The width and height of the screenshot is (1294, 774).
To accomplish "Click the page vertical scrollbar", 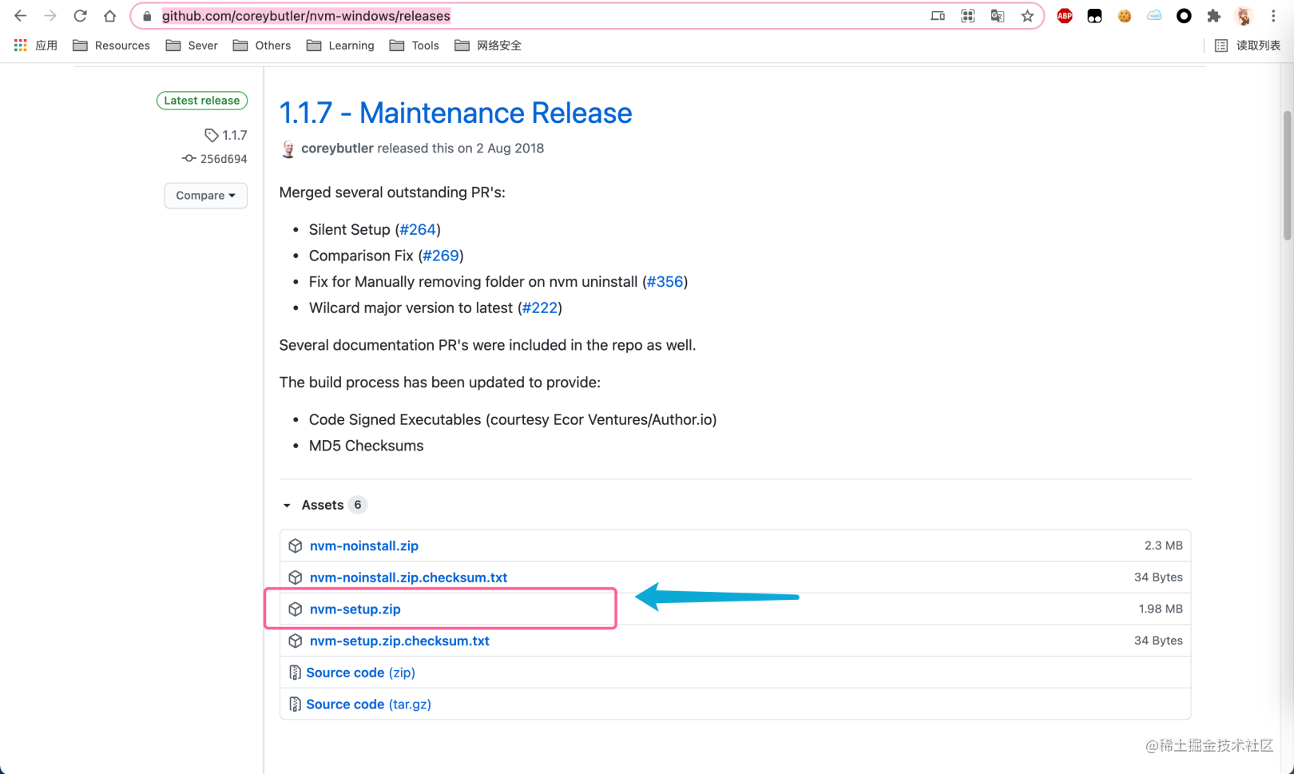I will tap(1287, 176).
